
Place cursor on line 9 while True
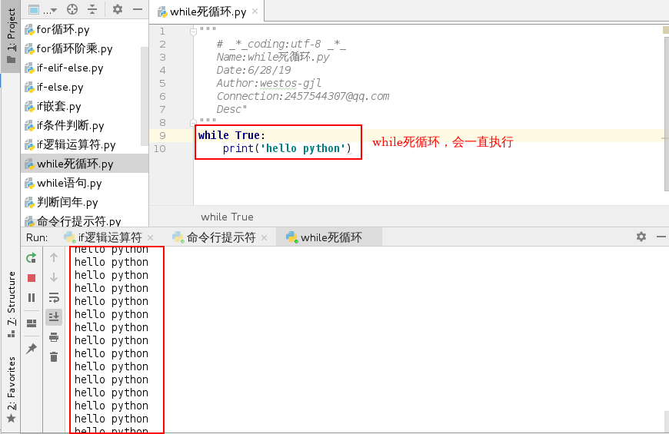tap(231, 135)
